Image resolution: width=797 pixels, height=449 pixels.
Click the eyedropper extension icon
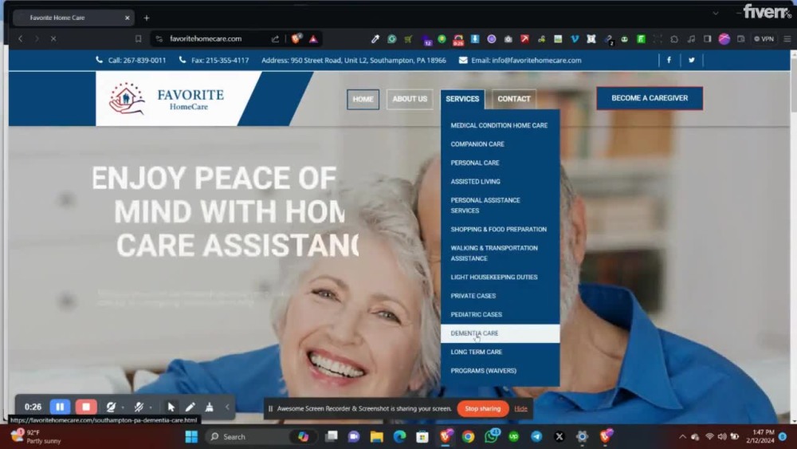point(375,38)
